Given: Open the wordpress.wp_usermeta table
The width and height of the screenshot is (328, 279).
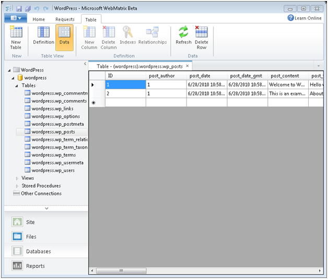Looking at the screenshot, I should (x=54, y=163).
